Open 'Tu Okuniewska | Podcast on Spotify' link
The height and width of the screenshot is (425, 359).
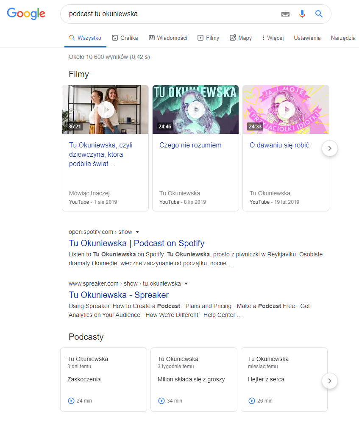click(x=136, y=243)
